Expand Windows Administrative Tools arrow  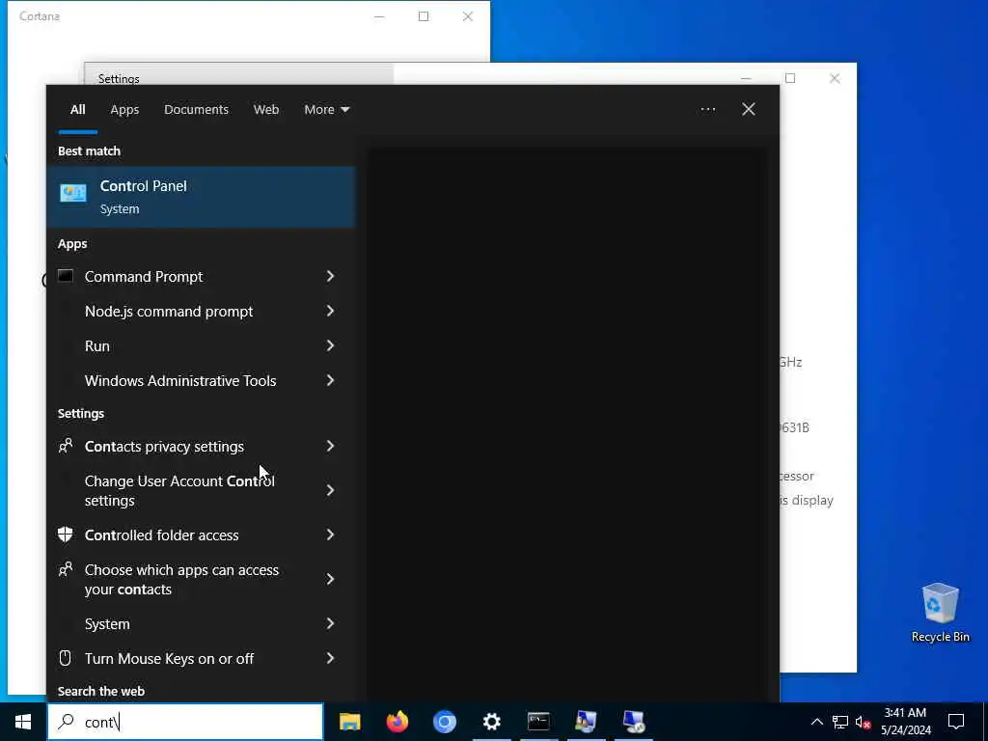[x=330, y=380]
